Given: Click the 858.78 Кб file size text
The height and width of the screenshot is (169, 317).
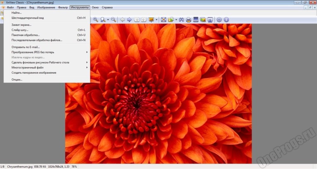Looking at the screenshot, I should pos(40,167).
